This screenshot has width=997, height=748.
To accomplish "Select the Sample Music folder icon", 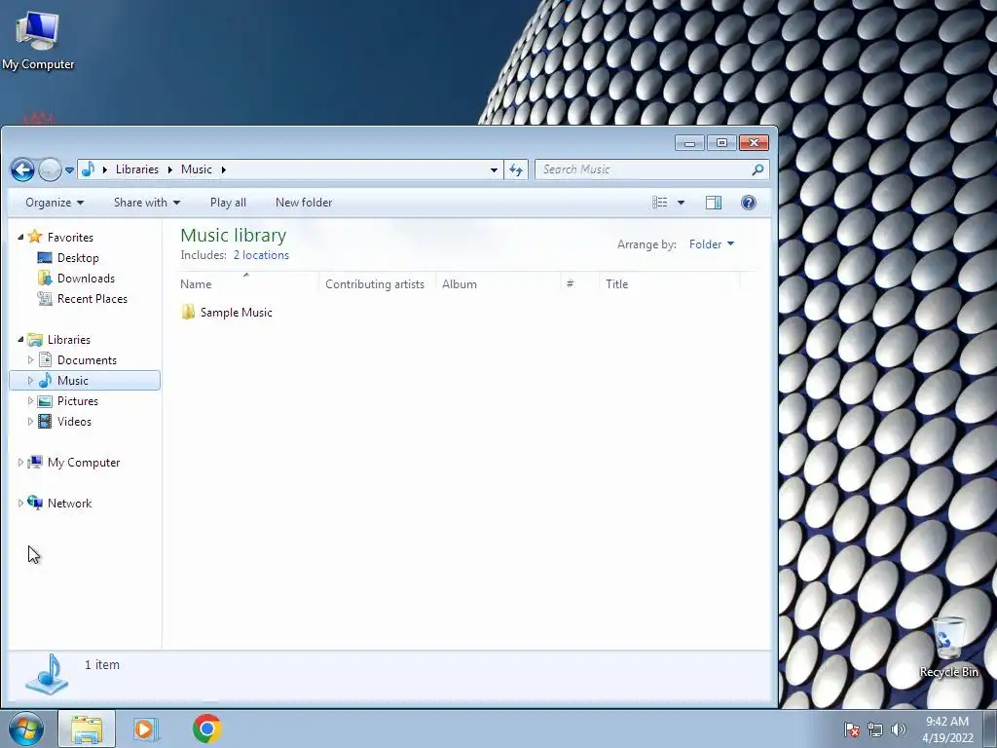I will pyautogui.click(x=188, y=312).
